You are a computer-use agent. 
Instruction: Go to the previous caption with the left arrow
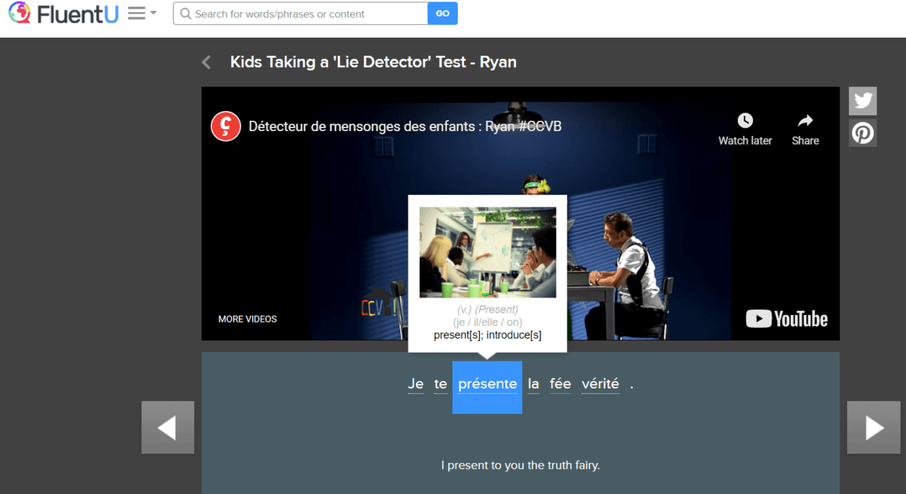pos(167,427)
